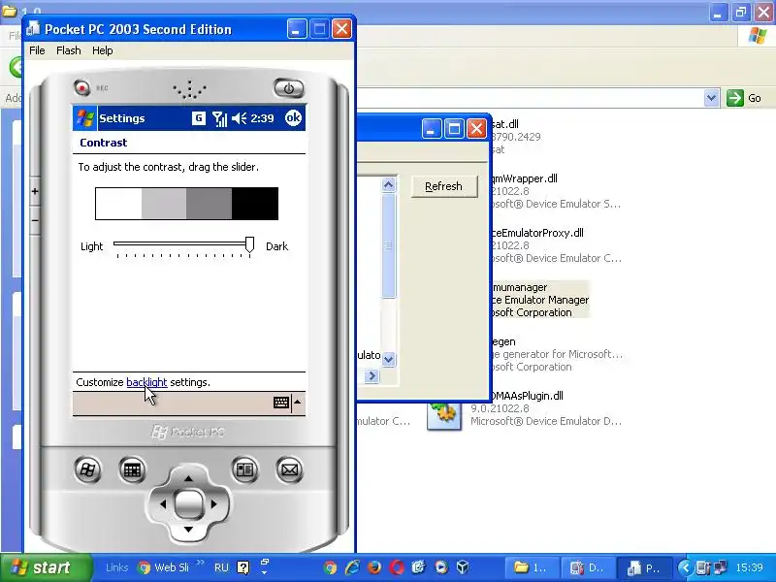Click the taskbar help question mark icon
Viewport: 776px width, 582px height.
[x=243, y=567]
